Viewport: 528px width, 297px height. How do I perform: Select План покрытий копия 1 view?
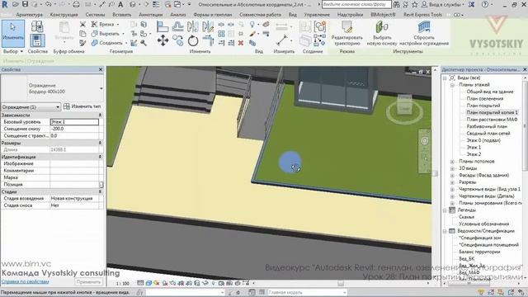[x=492, y=112]
